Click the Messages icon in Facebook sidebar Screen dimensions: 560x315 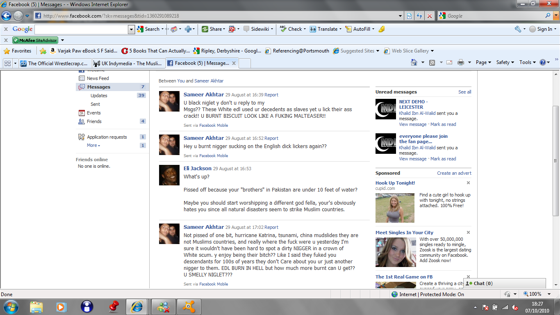pos(82,87)
